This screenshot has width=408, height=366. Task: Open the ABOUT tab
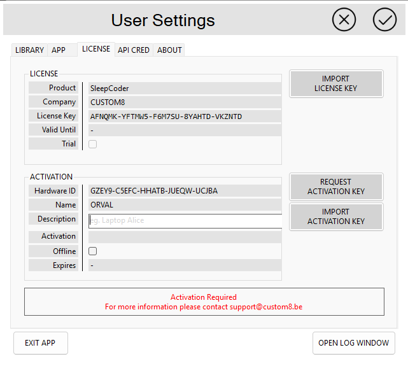pyautogui.click(x=169, y=50)
